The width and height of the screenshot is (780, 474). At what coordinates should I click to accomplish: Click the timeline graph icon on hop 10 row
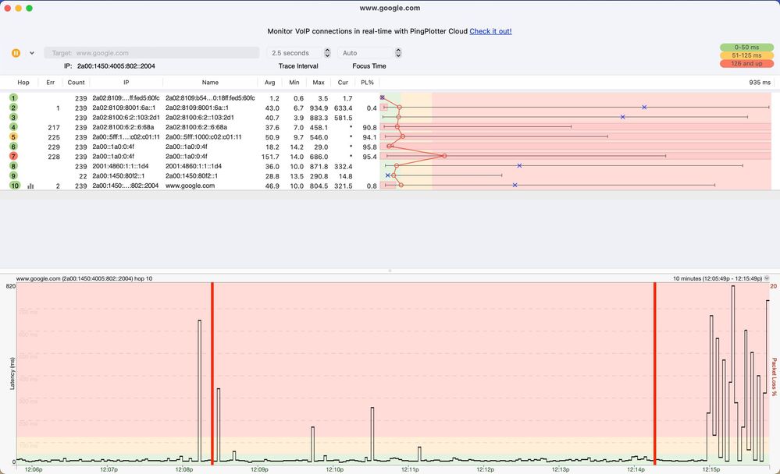point(30,186)
